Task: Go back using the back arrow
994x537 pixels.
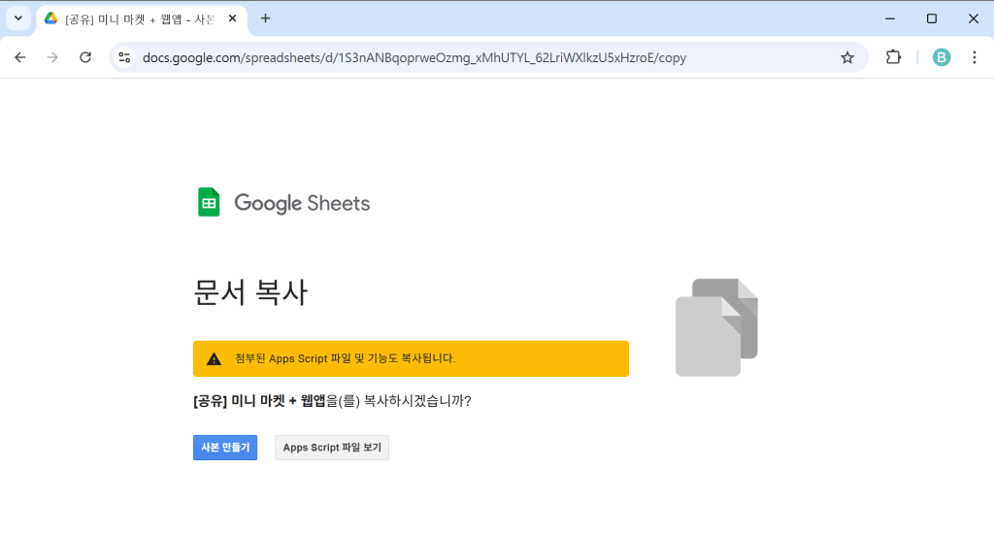Action: pyautogui.click(x=20, y=57)
